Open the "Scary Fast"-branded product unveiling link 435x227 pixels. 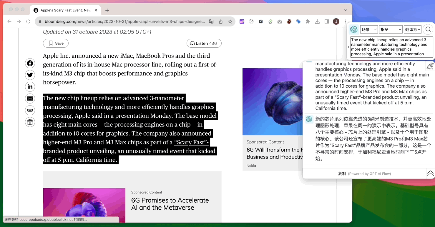(126, 147)
